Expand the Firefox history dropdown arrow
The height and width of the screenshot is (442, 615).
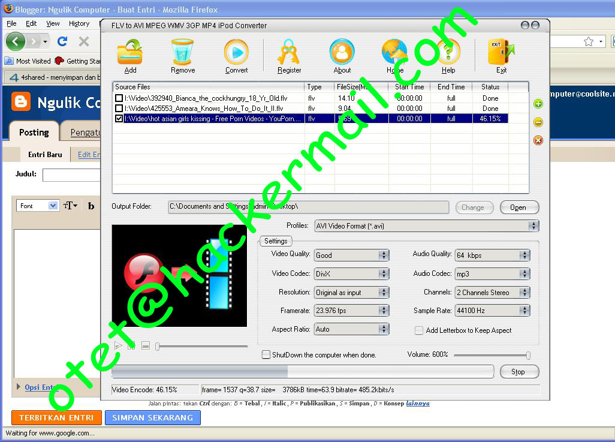click(x=45, y=41)
